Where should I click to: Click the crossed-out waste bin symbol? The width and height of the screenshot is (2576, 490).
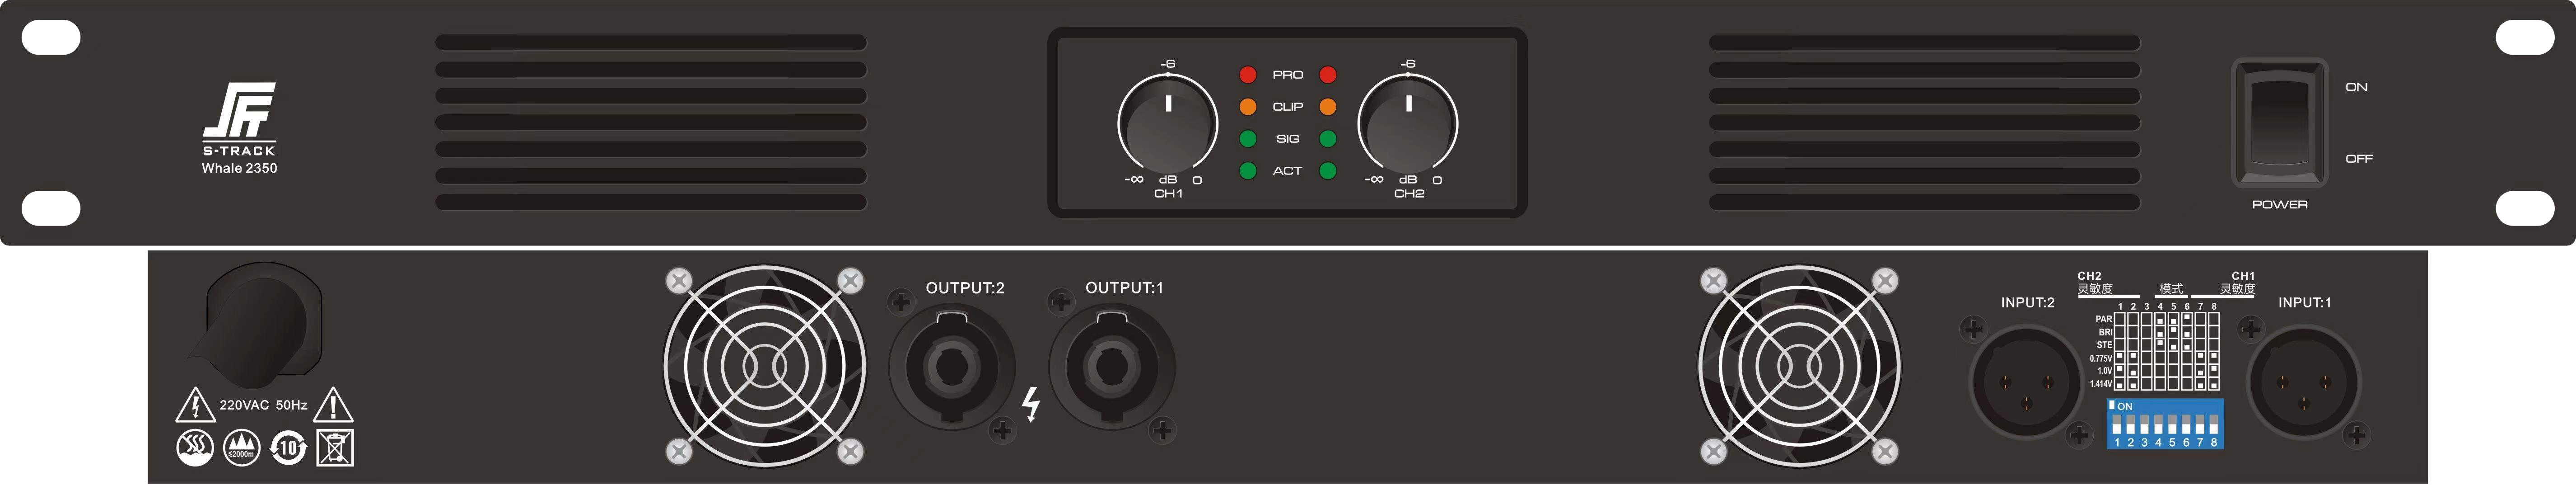click(335, 448)
